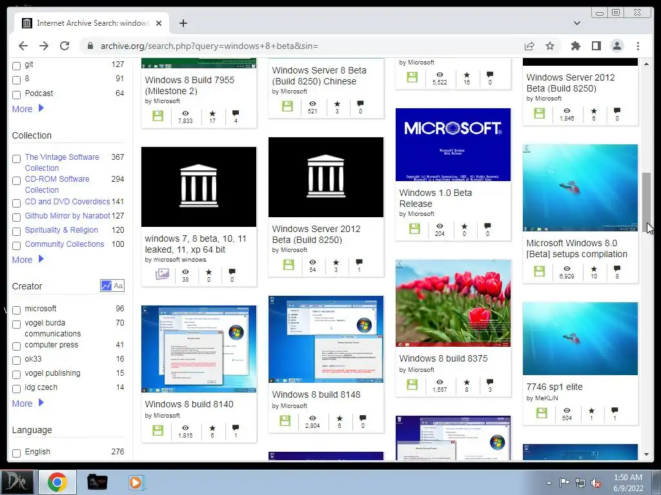The height and width of the screenshot is (495, 661).
Task: Click reviews bubble on Windows 8 Build 7955 card
Action: pyautogui.click(x=235, y=113)
